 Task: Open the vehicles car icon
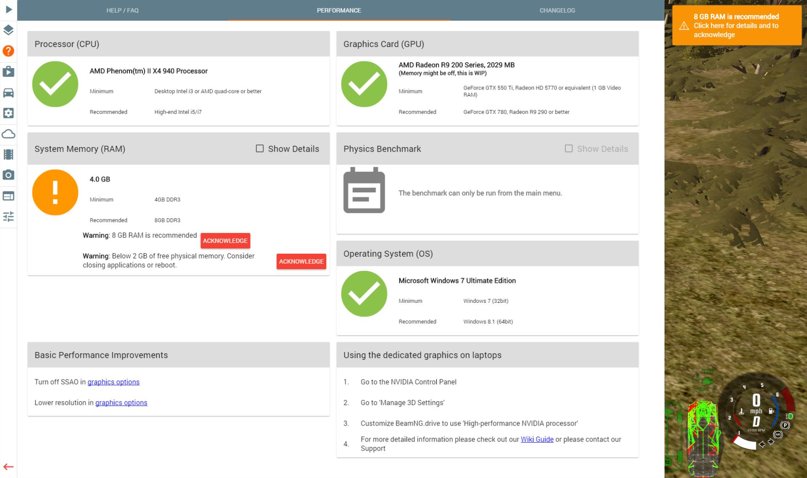(8, 92)
